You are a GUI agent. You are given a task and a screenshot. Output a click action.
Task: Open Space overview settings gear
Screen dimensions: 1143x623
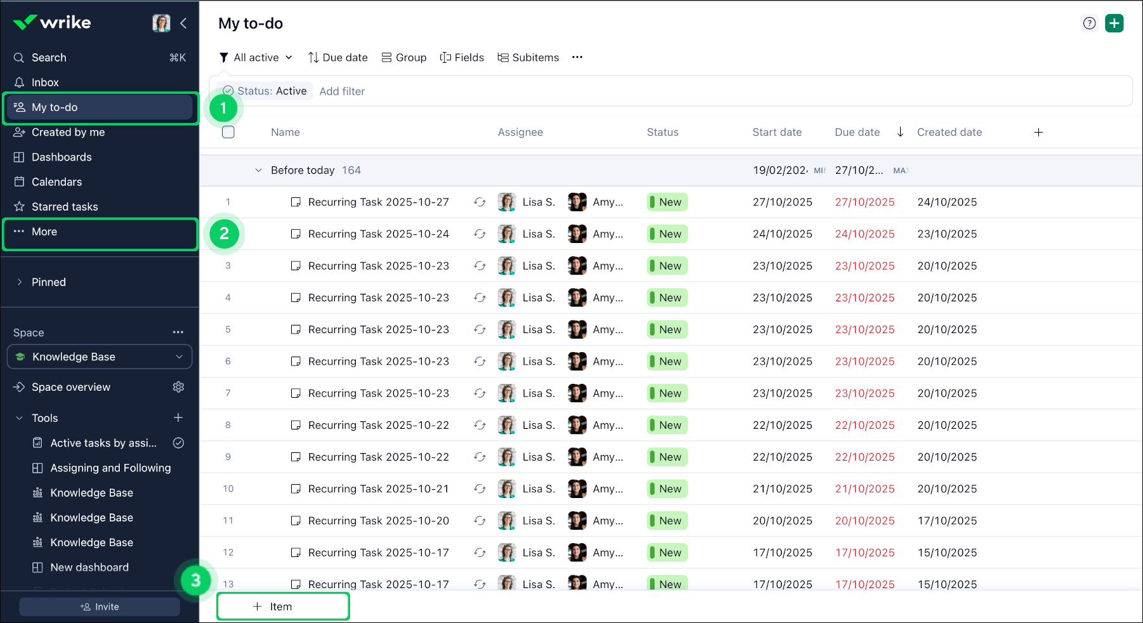coord(179,387)
